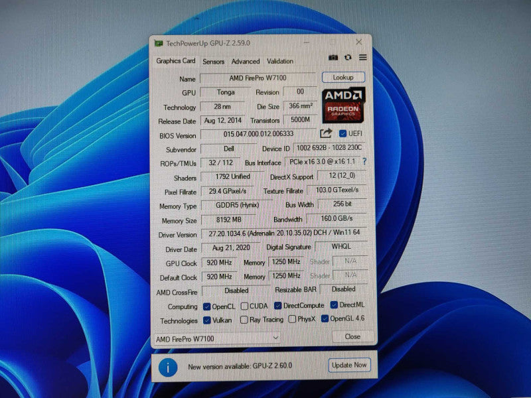Toggle the Vulkan checkbox
531x398 pixels.
[x=206, y=320]
